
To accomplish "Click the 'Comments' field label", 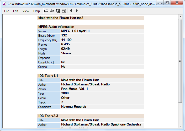I will pos(45,107).
